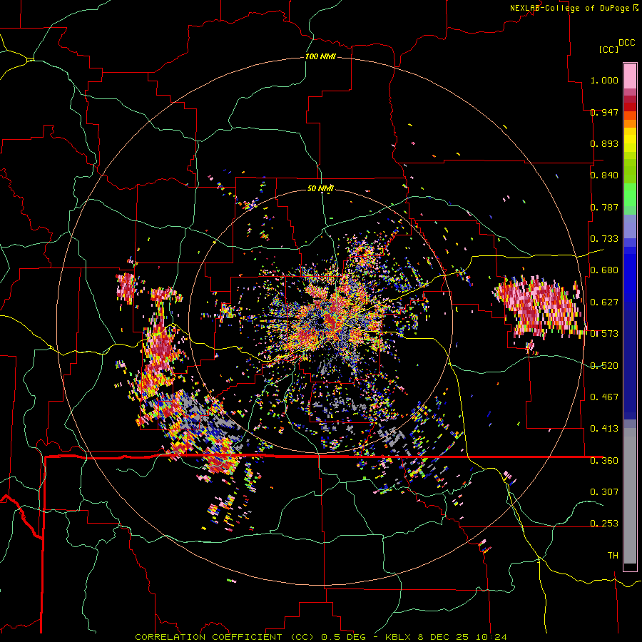The width and height of the screenshot is (642, 642).
Task: Click the 0.733 legend value
Action: click(604, 239)
